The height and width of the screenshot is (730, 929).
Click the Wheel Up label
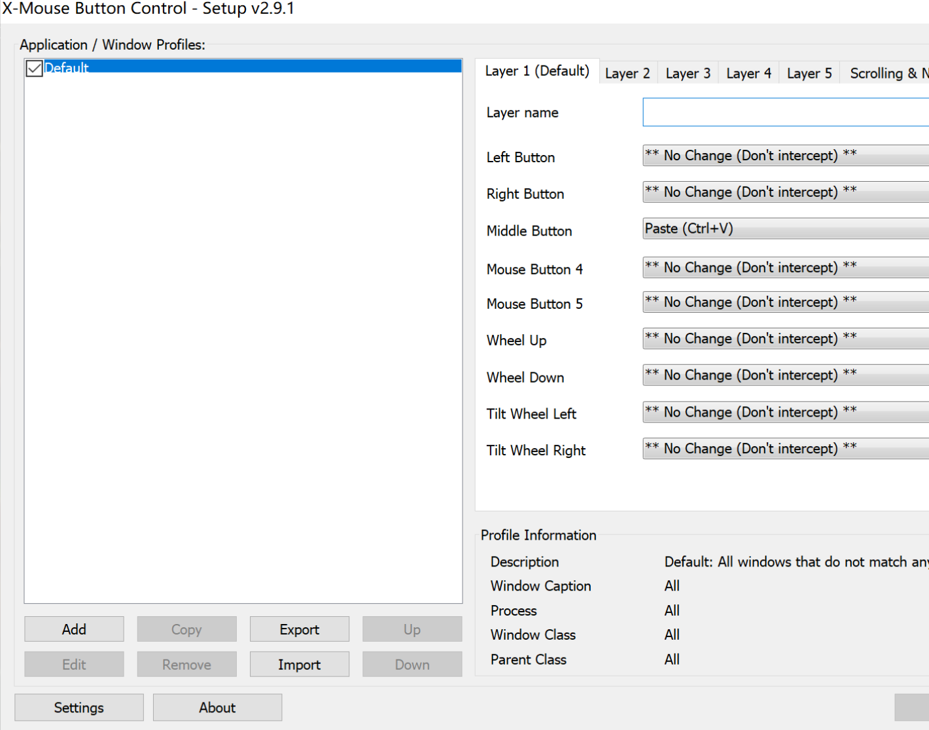516,341
